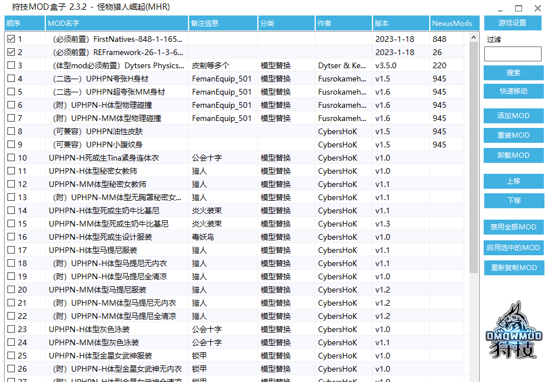Click the NexusMods ID 26 cell
The image size is (549, 382).
pos(437,52)
